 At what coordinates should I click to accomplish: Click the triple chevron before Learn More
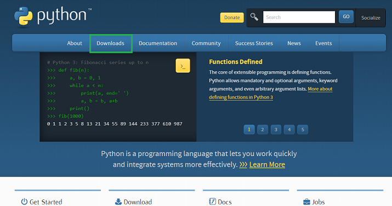[x=243, y=164]
